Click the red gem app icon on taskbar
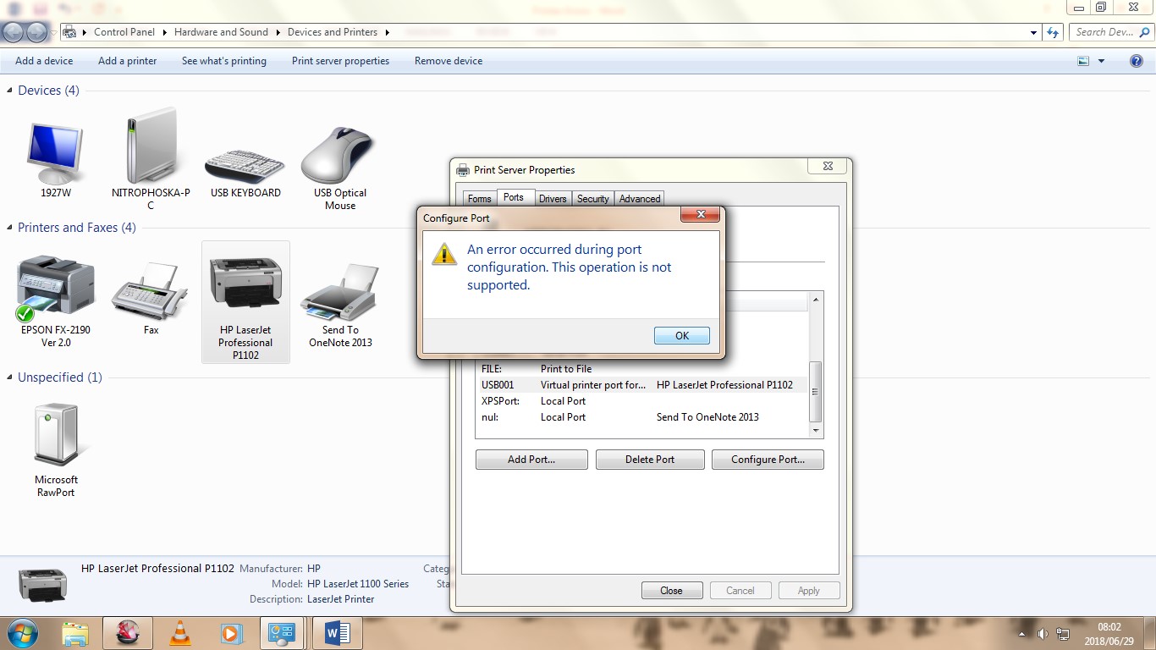 [x=128, y=633]
